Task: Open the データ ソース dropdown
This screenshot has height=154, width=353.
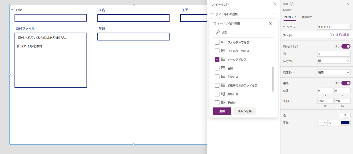Action: (x=334, y=27)
